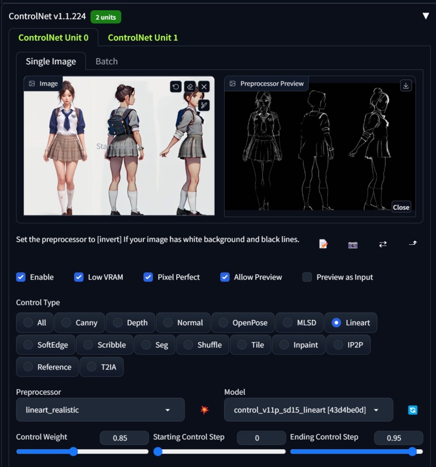Click the Ending Control Step slider handle
This screenshot has width=436, height=467.
click(413, 451)
